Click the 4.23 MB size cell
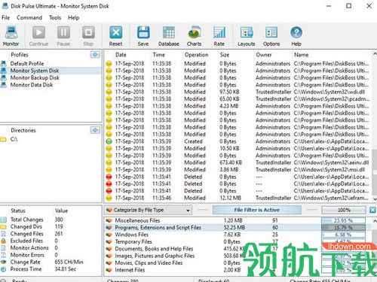Image resolution: width=377 pixels, height=282 pixels. (229, 106)
